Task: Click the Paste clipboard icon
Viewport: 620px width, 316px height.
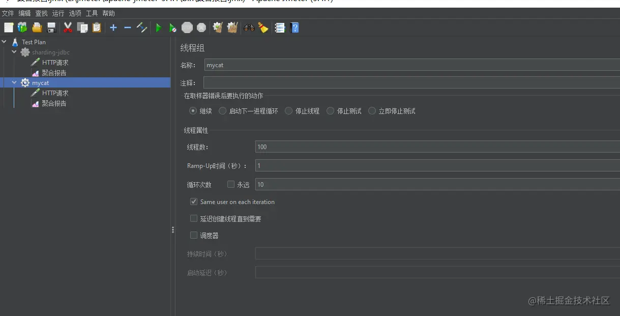Action: pos(97,27)
